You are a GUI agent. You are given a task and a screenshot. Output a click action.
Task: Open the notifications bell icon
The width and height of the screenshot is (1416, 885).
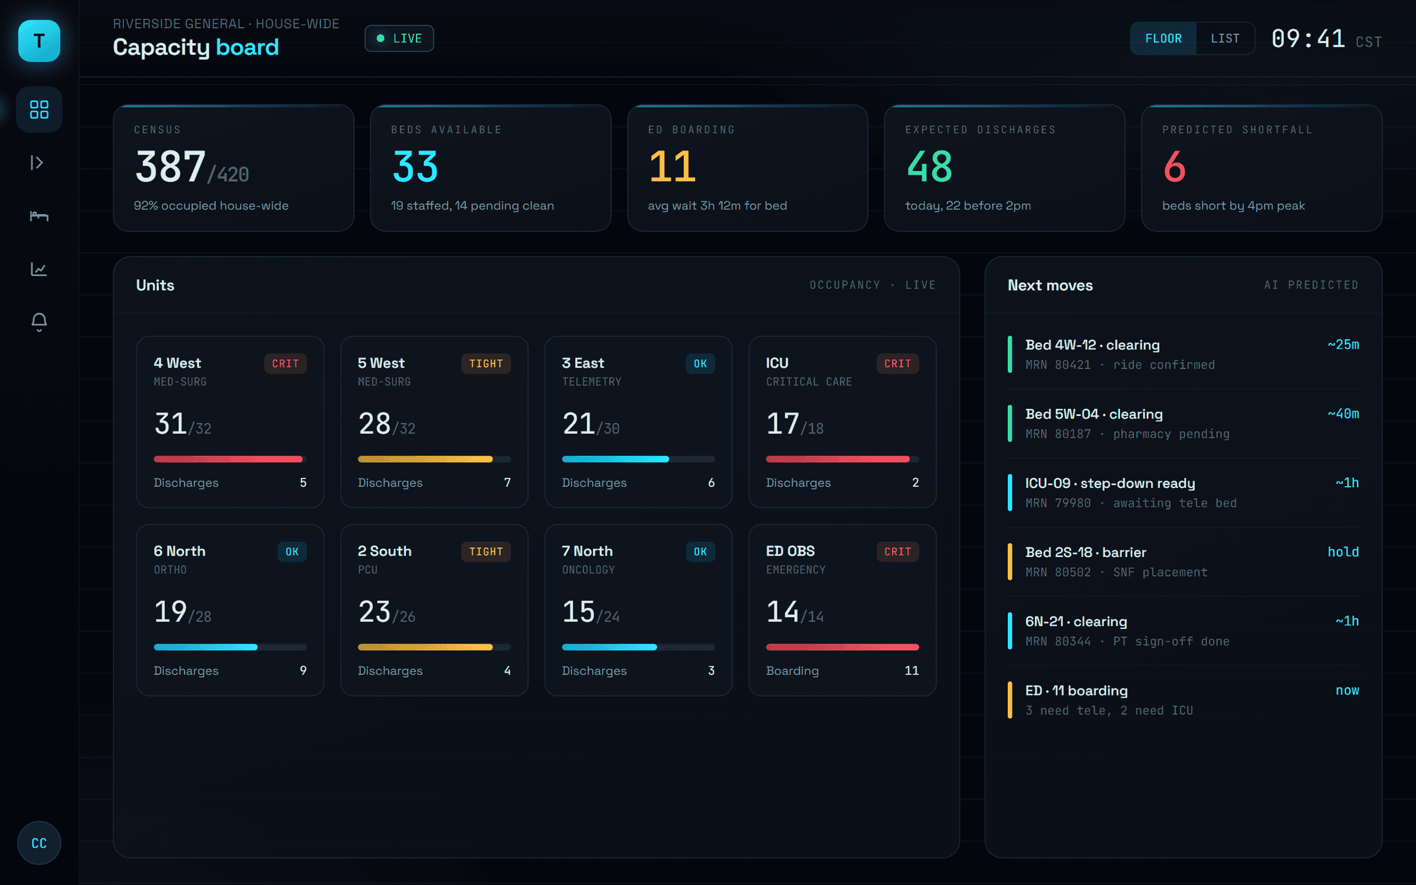39,322
